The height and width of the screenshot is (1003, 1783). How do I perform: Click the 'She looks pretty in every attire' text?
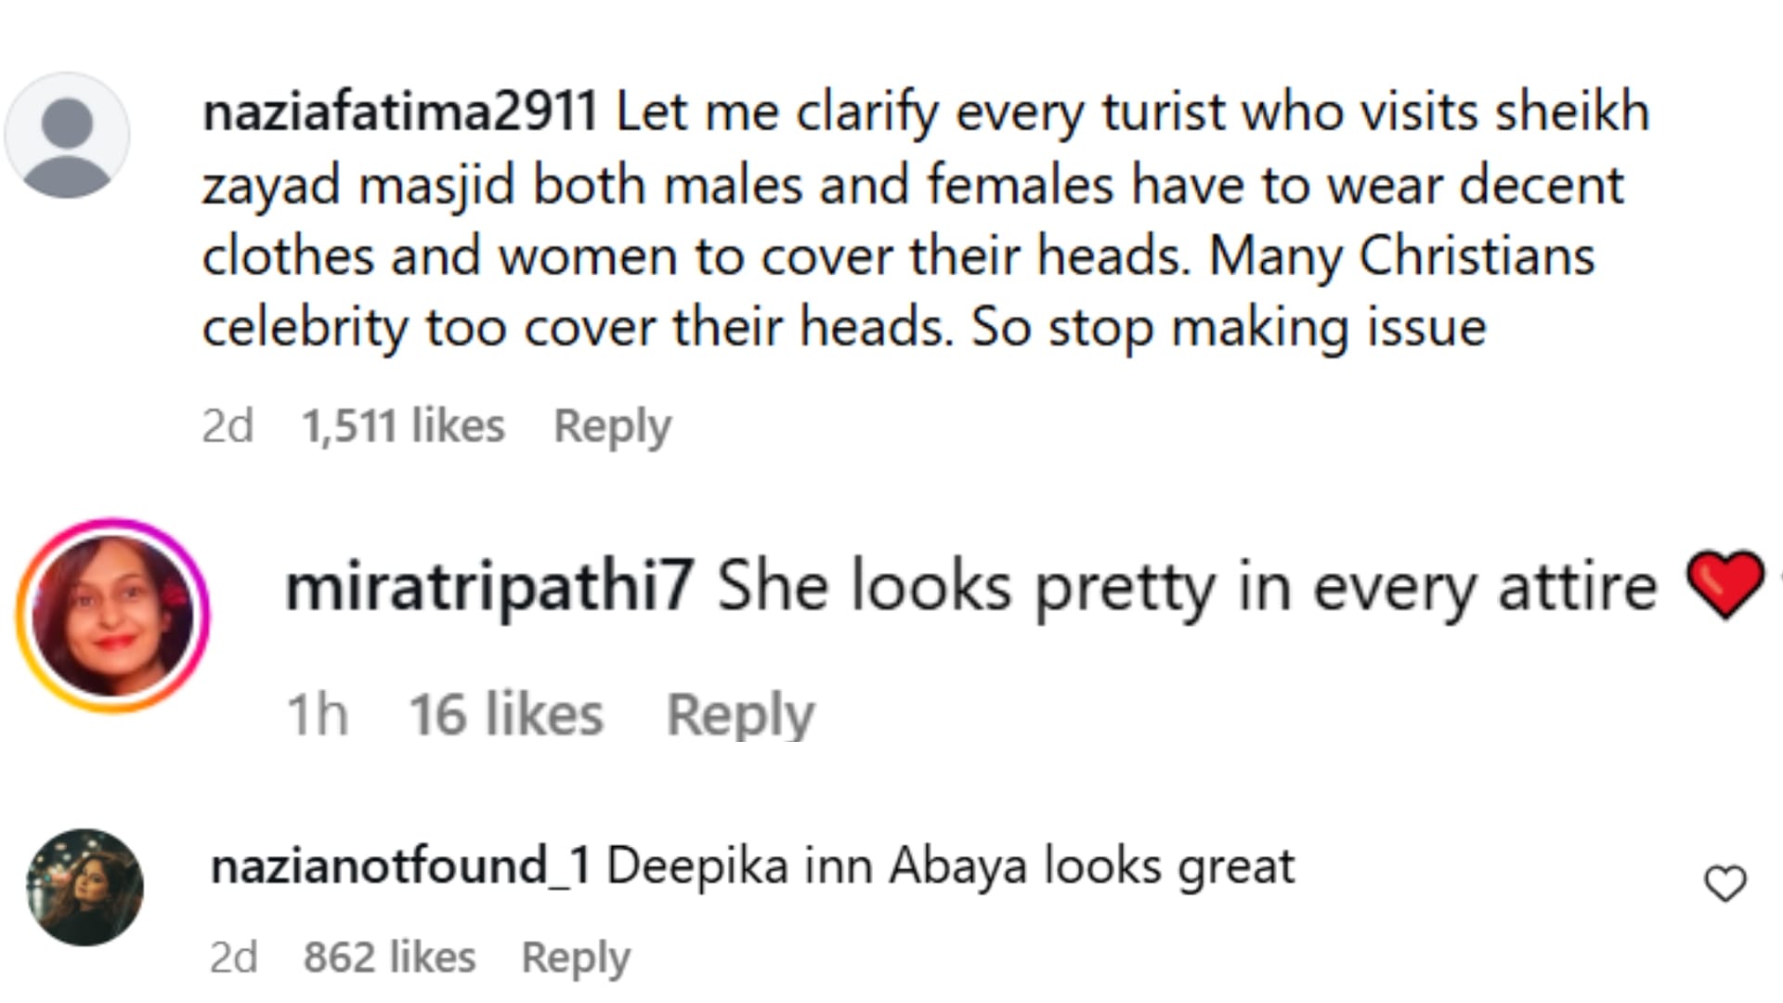coord(1187,586)
